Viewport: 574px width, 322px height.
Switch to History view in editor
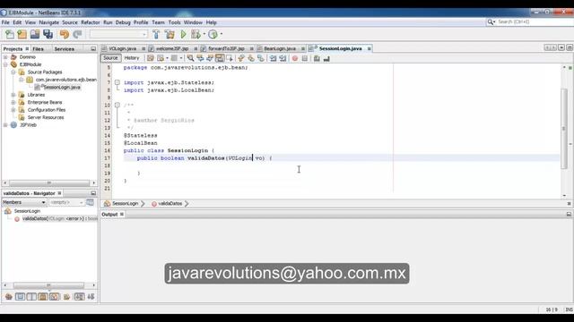point(132,58)
